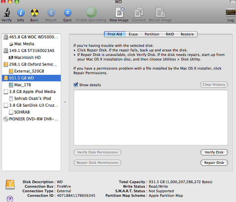The image size is (236, 202).
Task: Click the SanDisk U3 Cruzer disk icon
Action: tap(6, 105)
